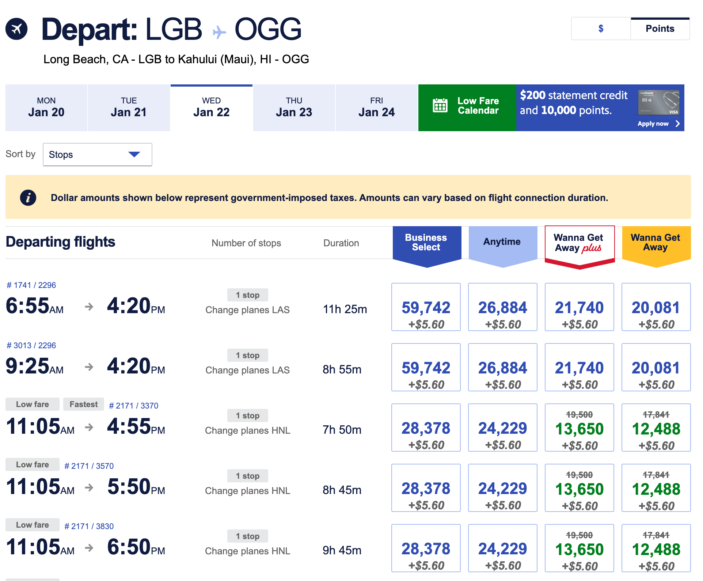
Task: Click the Wanna Get Away Plus banner
Action: coord(579,242)
